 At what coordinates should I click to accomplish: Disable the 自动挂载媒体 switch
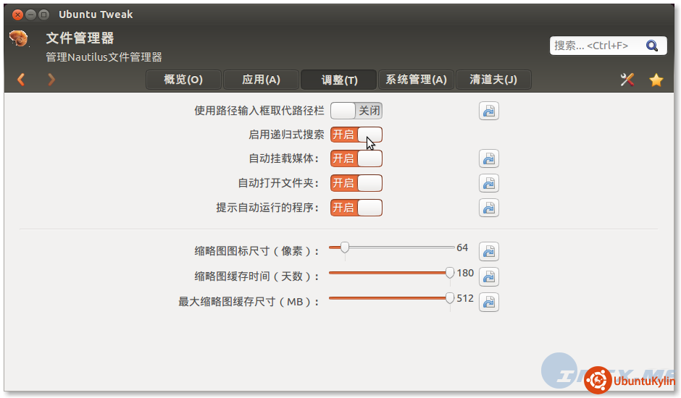(356, 158)
